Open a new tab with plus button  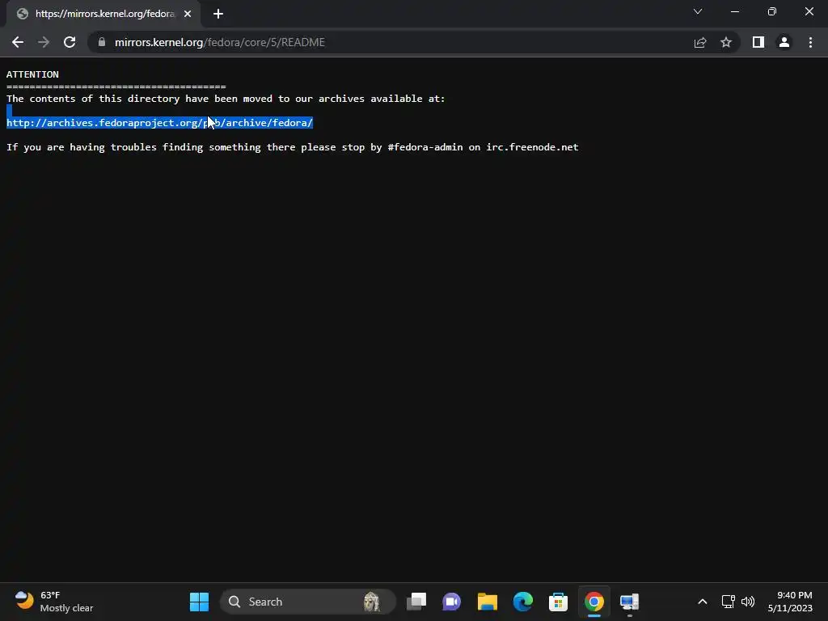218,14
